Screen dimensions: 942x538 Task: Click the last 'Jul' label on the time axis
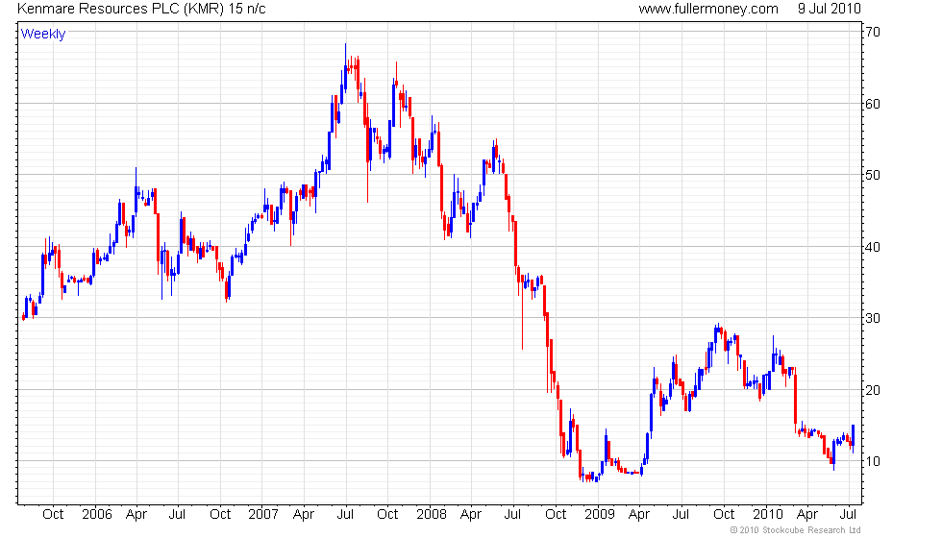[x=848, y=515]
